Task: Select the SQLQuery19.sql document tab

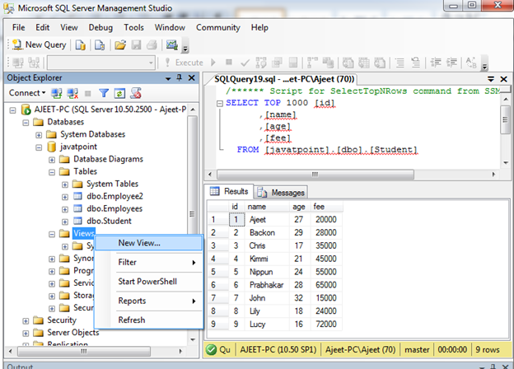Action: (x=284, y=79)
